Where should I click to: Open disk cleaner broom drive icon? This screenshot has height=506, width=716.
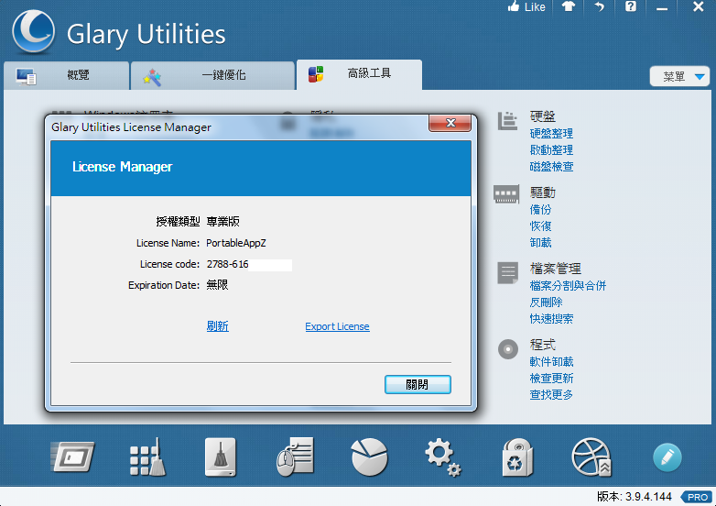[221, 457]
